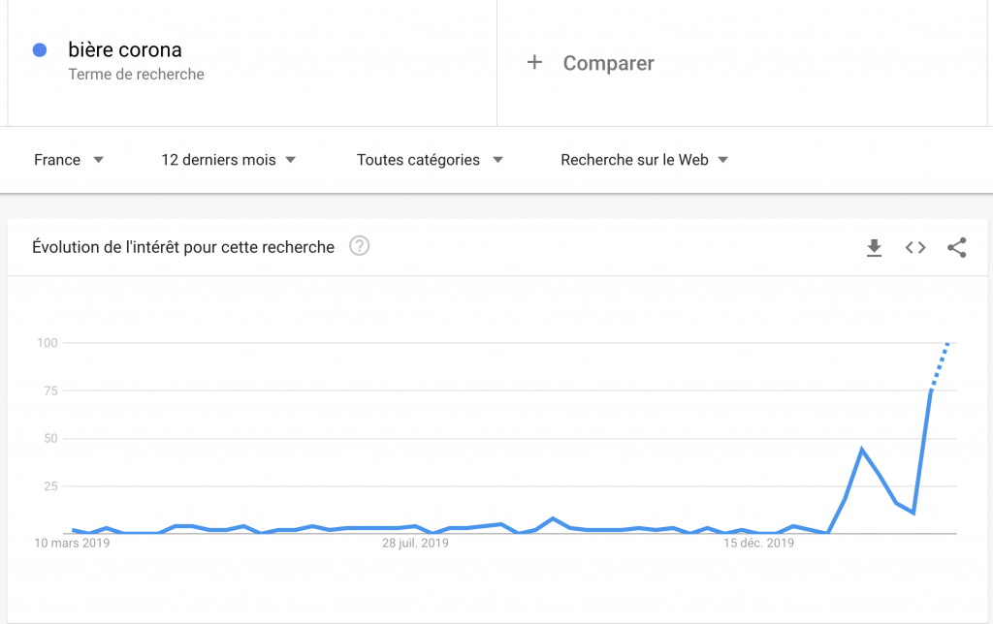Select the 10 mars 2019 axis label
Viewport: 993px width, 624px height.
72,543
